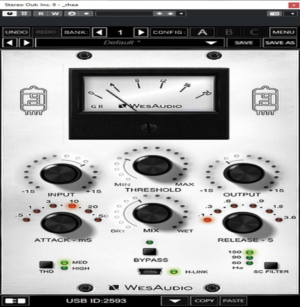Toggle the THD mode button
Viewport: 300px width, 307px height.
tap(46, 265)
